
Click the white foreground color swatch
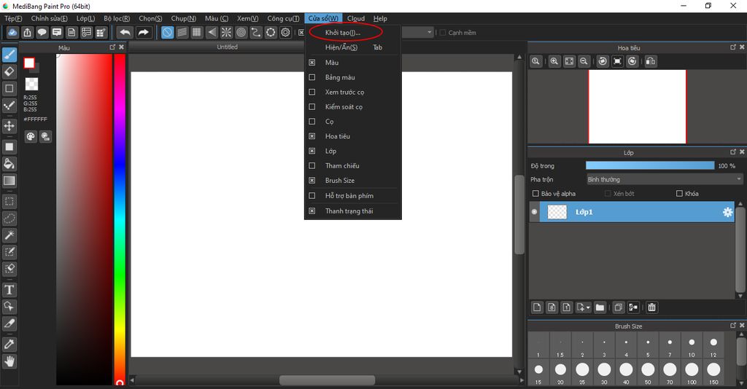[x=29, y=63]
